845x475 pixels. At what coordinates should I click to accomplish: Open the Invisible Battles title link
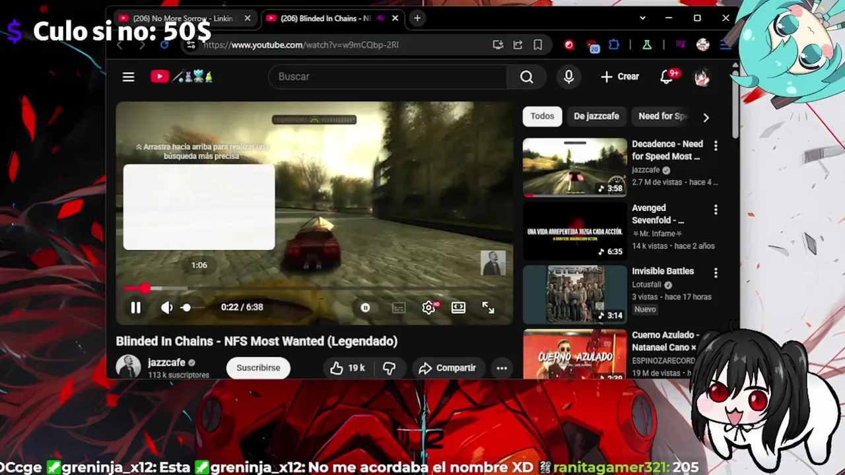[663, 271]
